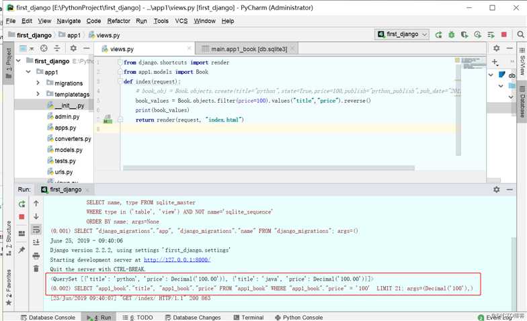Toggle the Favorites side tool button
Image resolution: width=527 pixels, height=321 pixels.
tap(8, 287)
